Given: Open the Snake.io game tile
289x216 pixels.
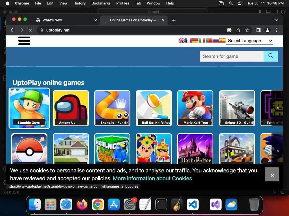Looking at the screenshot, I should click(x=112, y=108).
